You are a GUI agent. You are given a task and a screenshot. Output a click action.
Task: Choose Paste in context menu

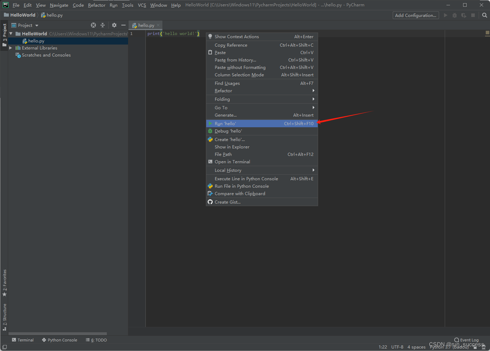(262, 53)
